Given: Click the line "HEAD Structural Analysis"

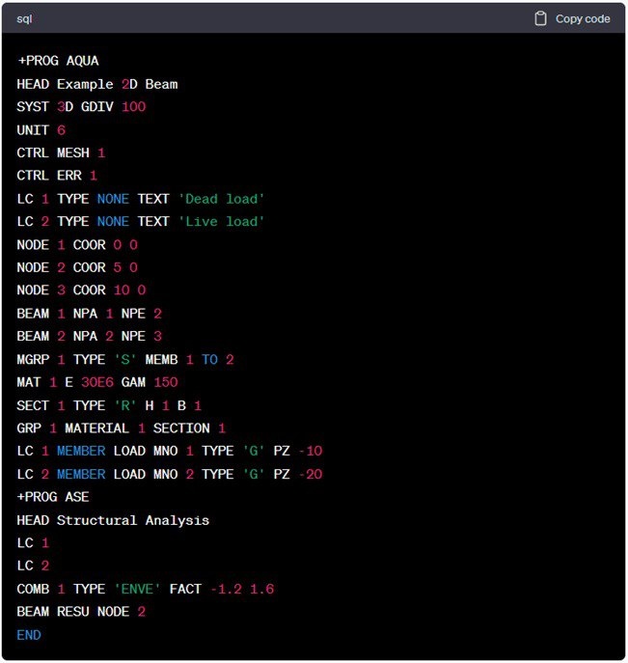Looking at the screenshot, I should point(113,520).
